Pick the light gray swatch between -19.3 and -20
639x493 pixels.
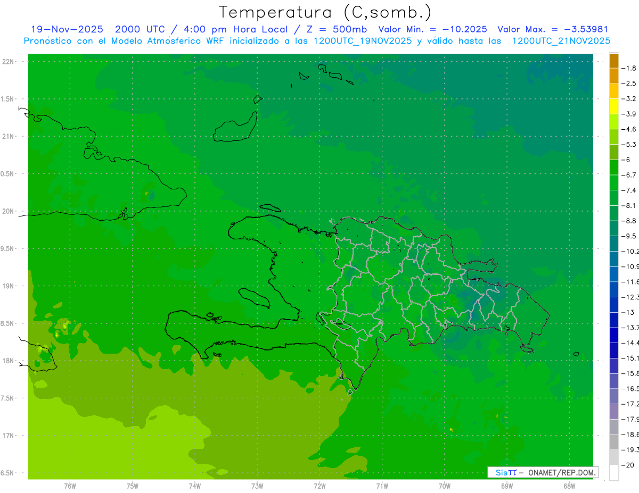pyautogui.click(x=614, y=457)
